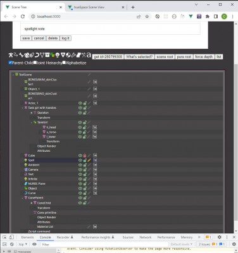Click the camera icon in the filter toolbar

point(27,55)
